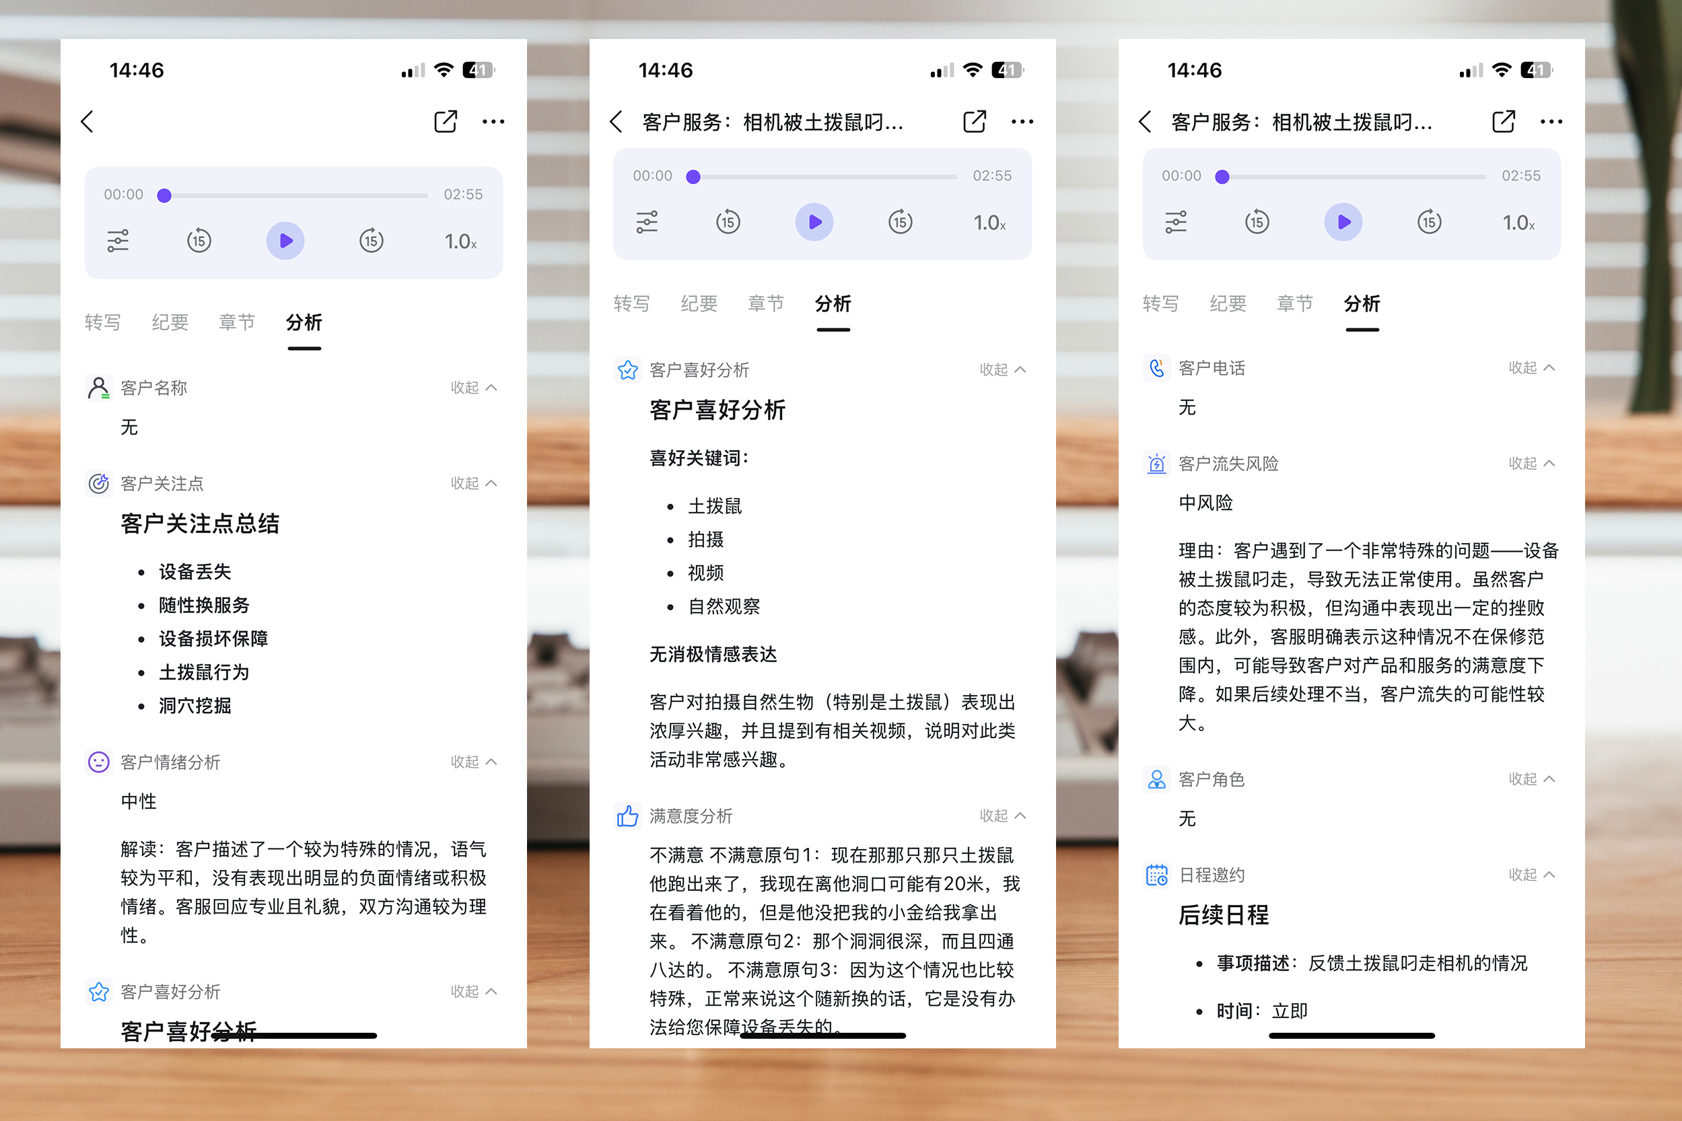This screenshot has height=1121, width=1682.
Task: Collapse the 满意度分析 section
Action: click(x=1002, y=816)
